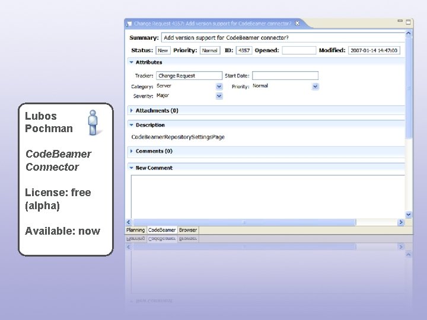Click the header Priority field showing Normal
427x320 pixels.
click(x=210, y=50)
